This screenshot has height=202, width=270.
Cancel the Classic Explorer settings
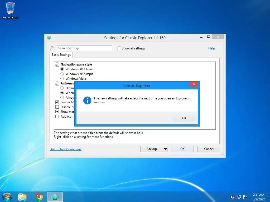click(209, 149)
